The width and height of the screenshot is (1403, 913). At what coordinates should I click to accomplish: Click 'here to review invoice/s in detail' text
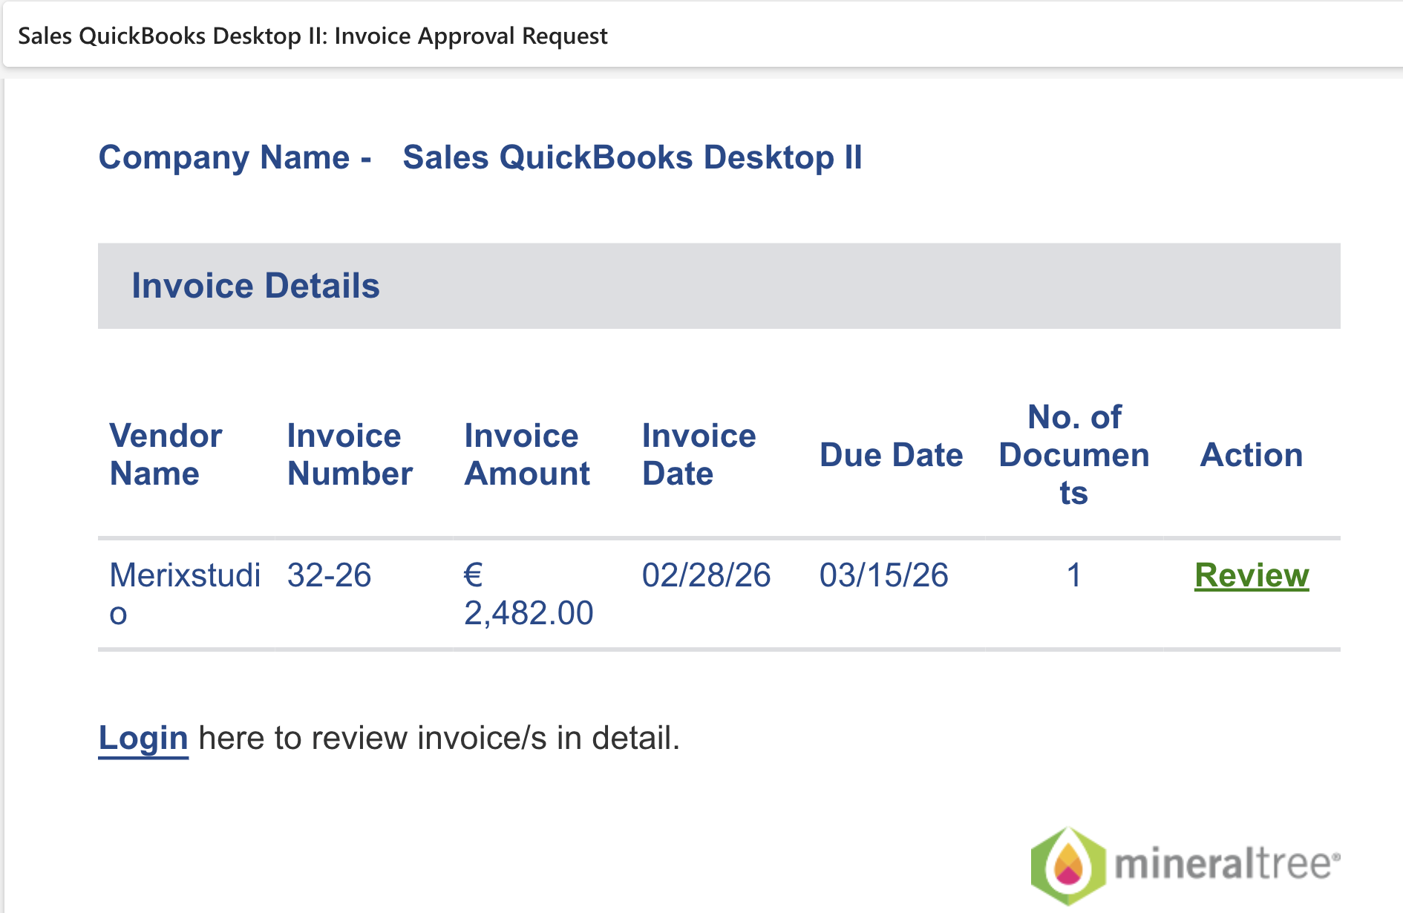click(439, 738)
